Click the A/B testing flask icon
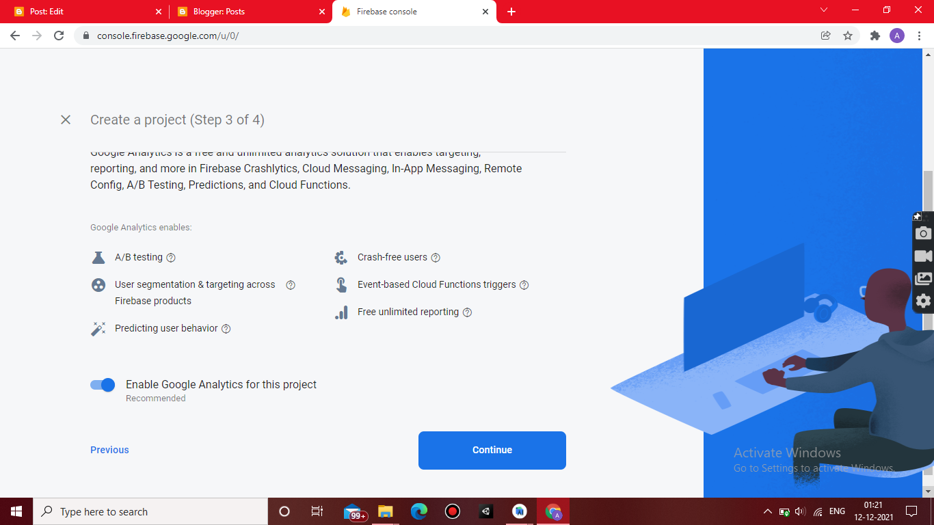The image size is (934, 525). [x=98, y=258]
